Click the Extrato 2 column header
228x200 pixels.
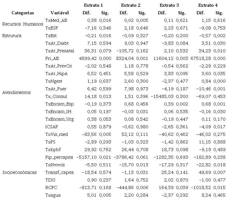pos(131,5)
